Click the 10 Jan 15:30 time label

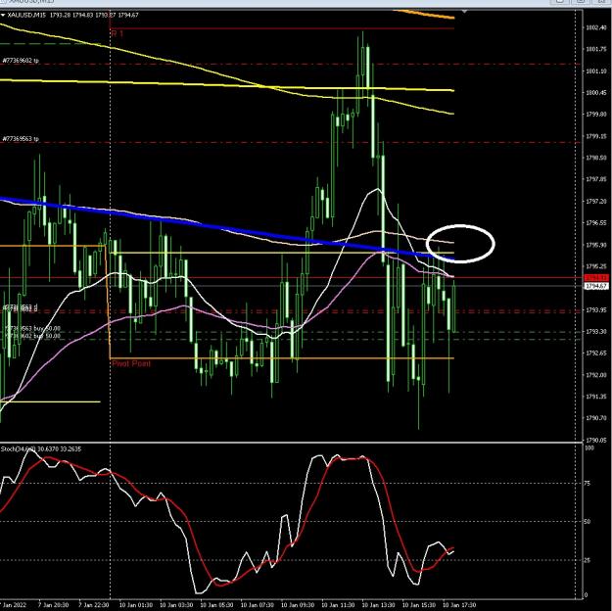[419, 605]
